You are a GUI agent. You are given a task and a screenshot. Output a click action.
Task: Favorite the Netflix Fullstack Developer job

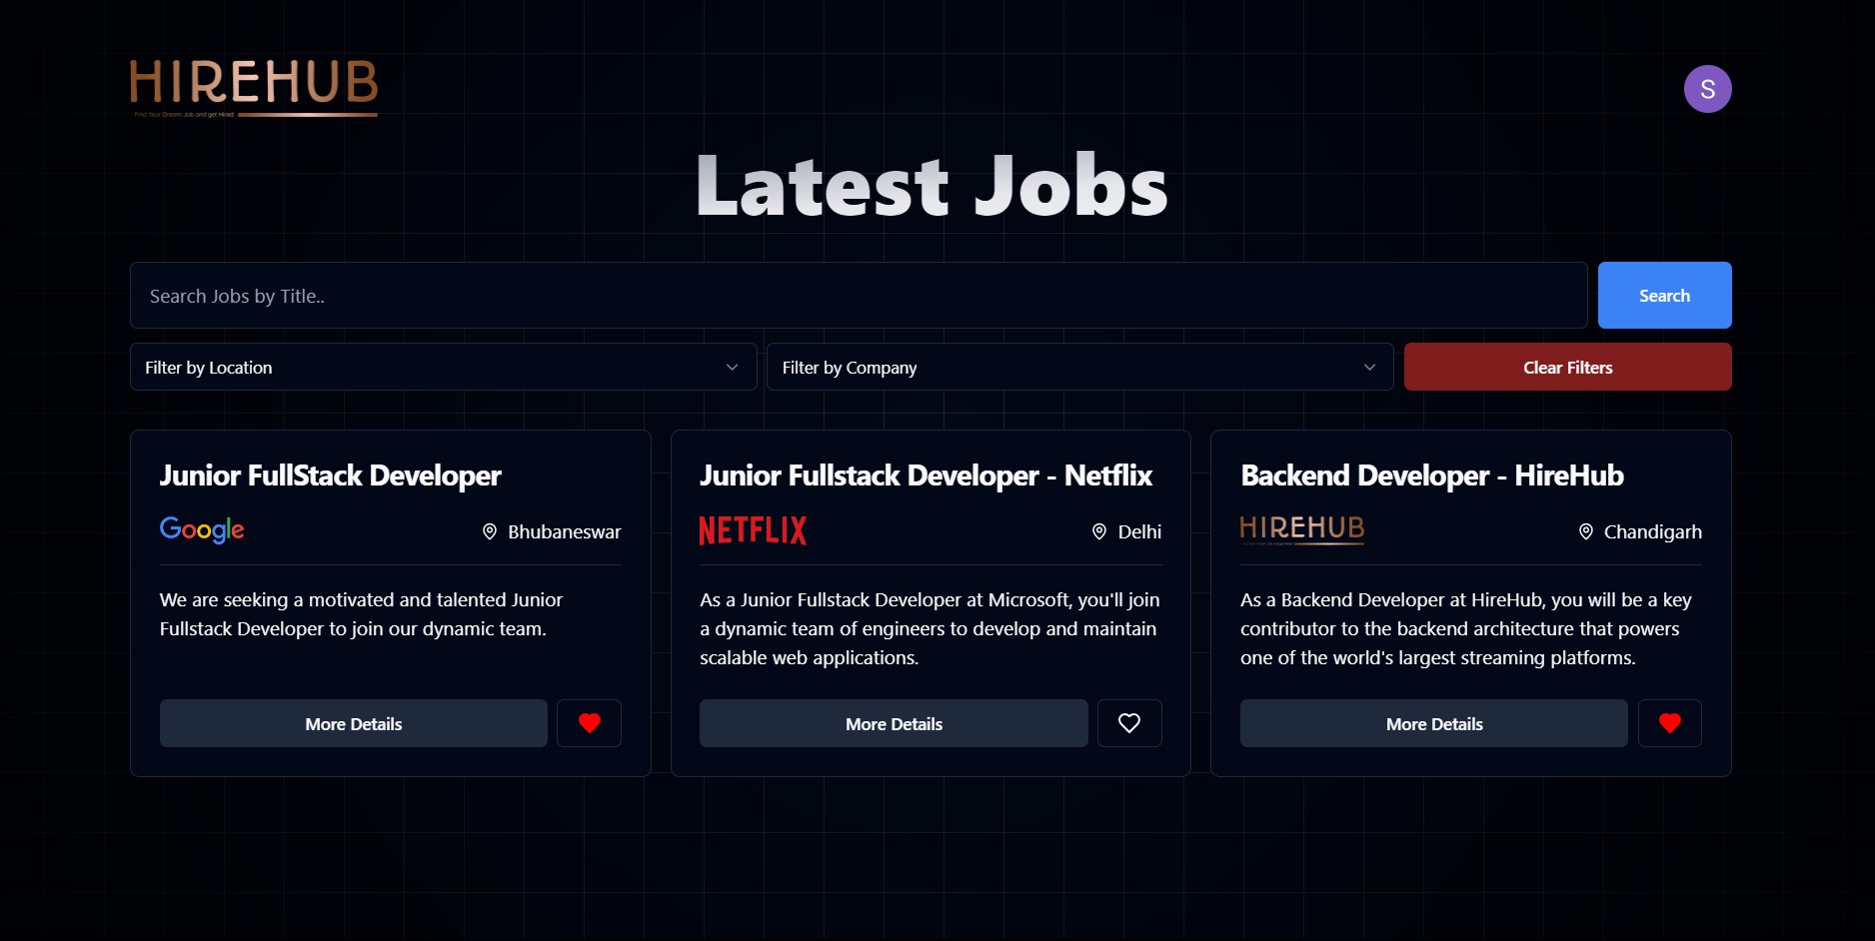pyautogui.click(x=1129, y=723)
